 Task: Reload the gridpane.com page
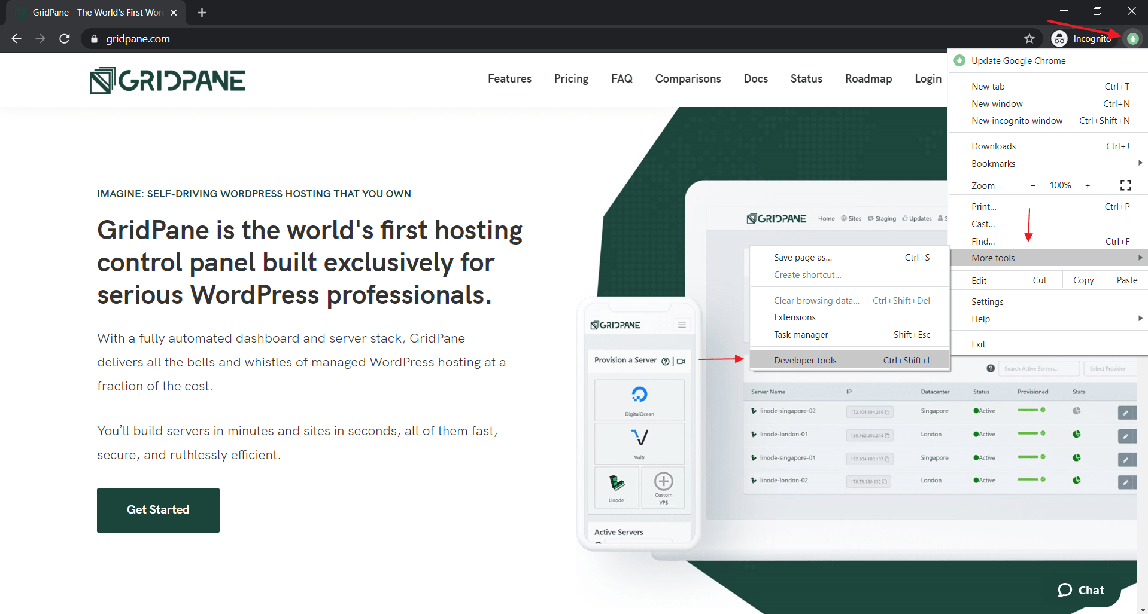tap(65, 39)
